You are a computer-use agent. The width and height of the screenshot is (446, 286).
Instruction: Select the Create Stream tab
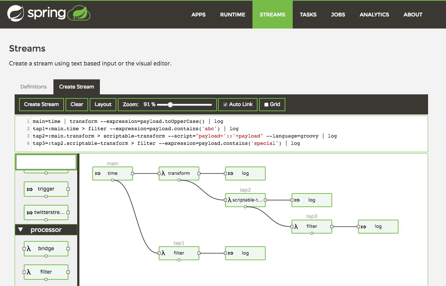click(x=76, y=87)
